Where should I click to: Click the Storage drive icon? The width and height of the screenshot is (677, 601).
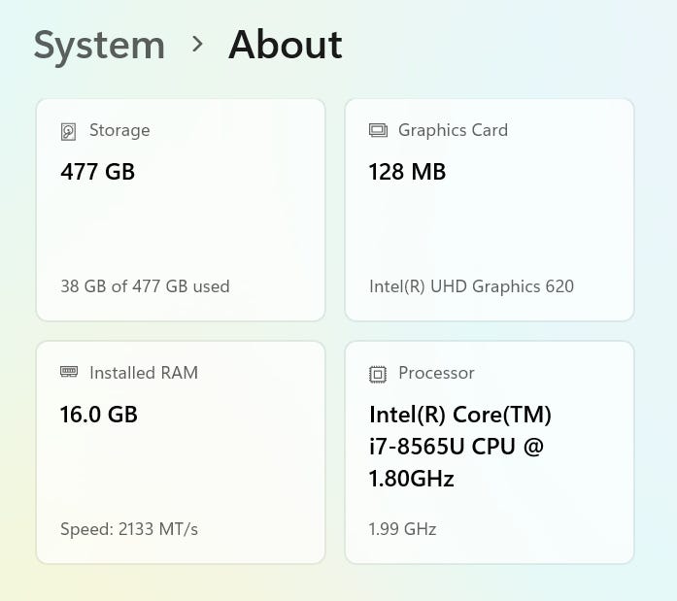click(x=68, y=131)
